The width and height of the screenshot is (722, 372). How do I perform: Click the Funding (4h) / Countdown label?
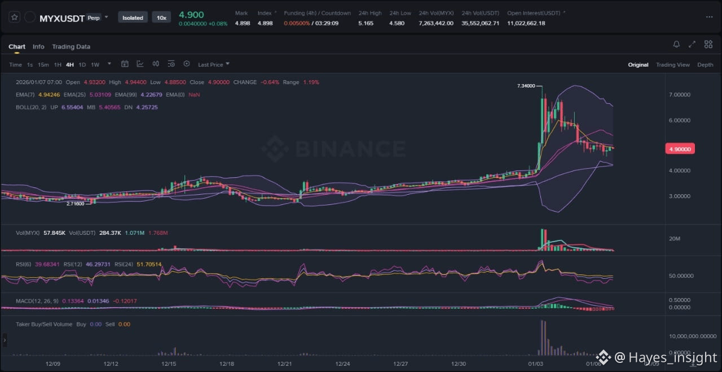tap(317, 13)
